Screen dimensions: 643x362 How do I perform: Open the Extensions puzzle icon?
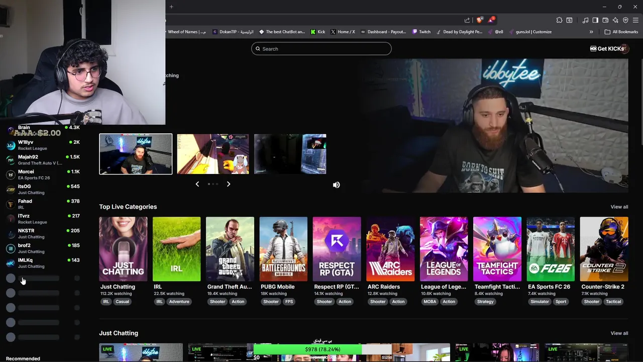[559, 20]
